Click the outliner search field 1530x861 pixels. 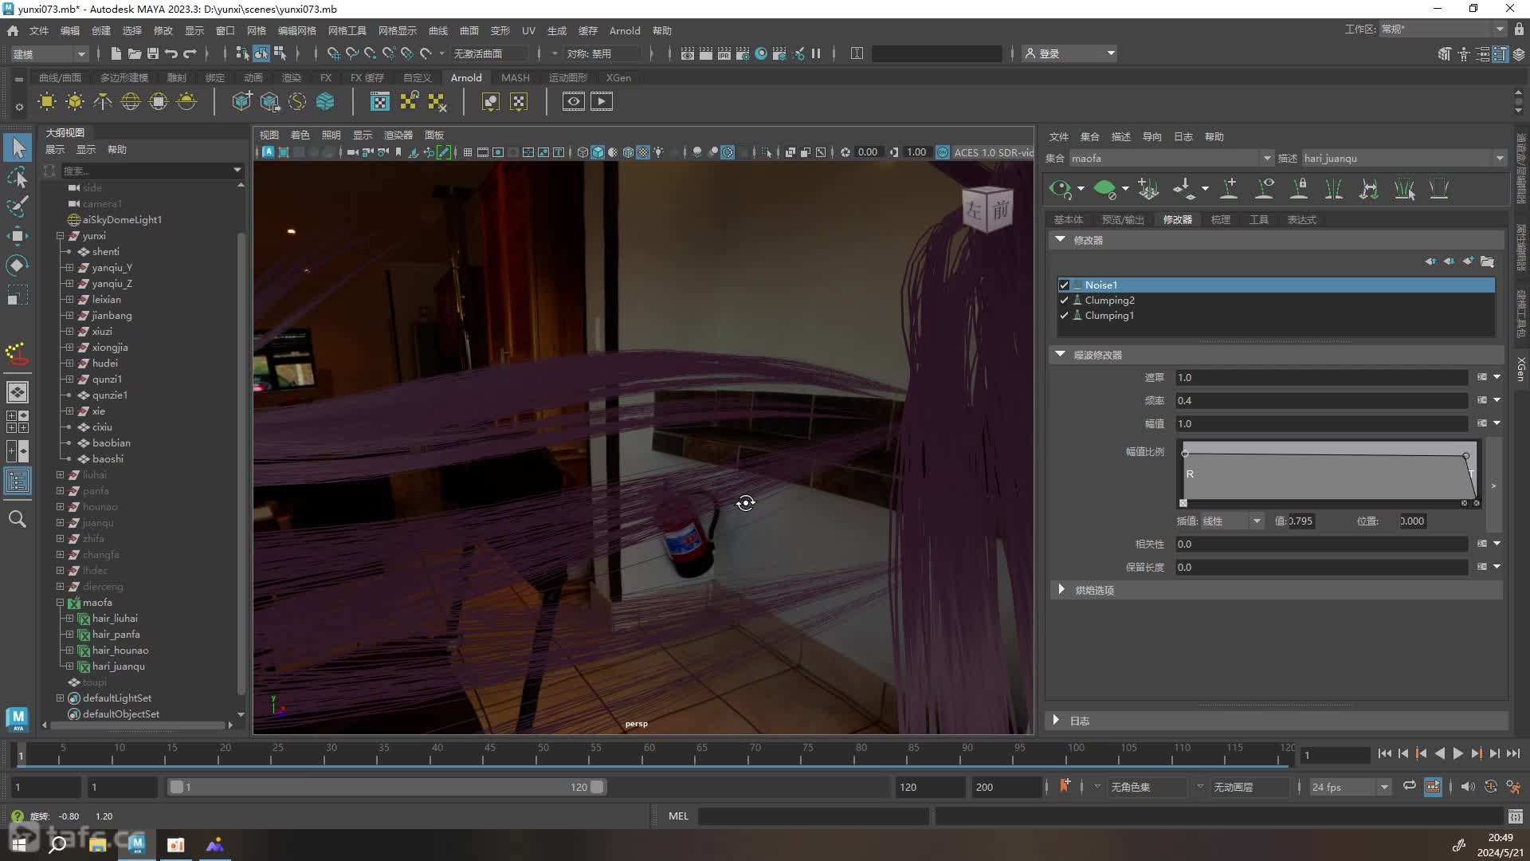151,171
